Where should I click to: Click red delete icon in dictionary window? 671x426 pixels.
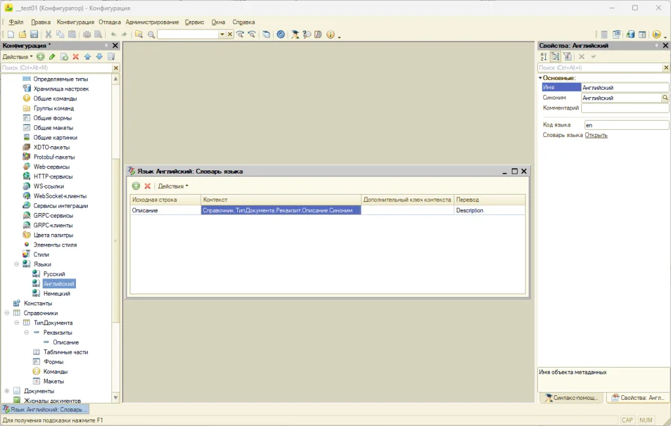click(x=147, y=186)
